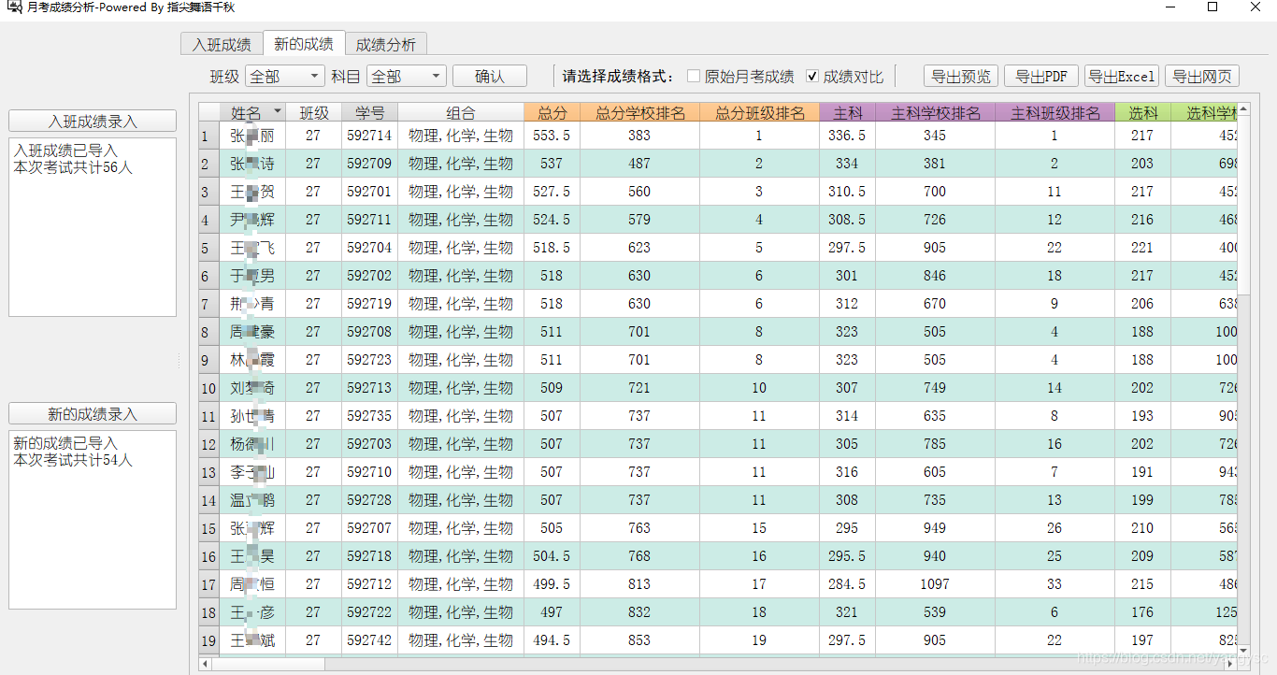Click the table's top-left select-all corner
Image resolution: width=1277 pixels, height=675 pixels.
pyautogui.click(x=209, y=112)
